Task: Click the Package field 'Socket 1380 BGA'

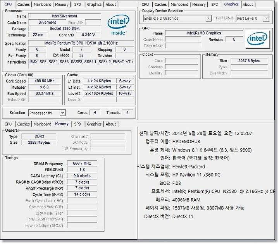Action: click(x=64, y=28)
